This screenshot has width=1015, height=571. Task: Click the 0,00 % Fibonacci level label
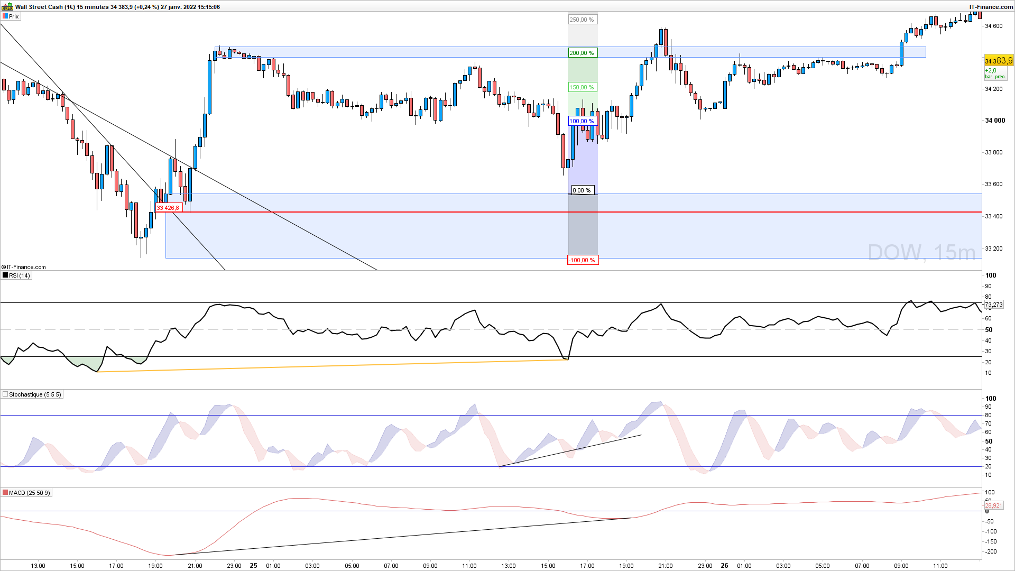pyautogui.click(x=582, y=190)
